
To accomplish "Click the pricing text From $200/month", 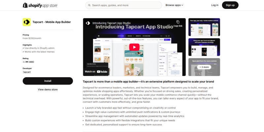I will pyautogui.click(x=32, y=38).
